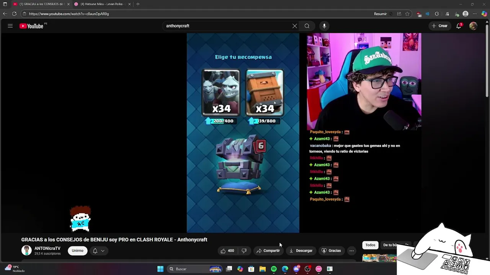The image size is (490, 275).
Task: Open the browser downloads icon
Action: pyautogui.click(x=457, y=14)
